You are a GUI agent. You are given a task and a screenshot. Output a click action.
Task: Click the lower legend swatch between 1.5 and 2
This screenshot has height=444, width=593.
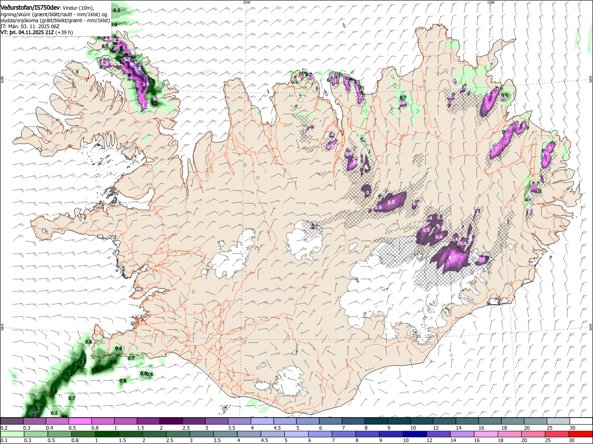pyautogui.click(x=130, y=434)
